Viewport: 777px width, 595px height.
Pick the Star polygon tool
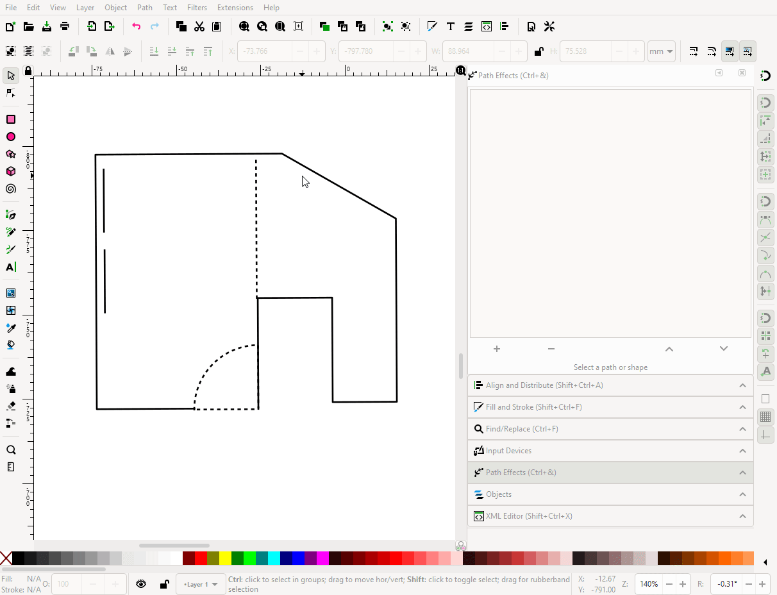pos(11,154)
